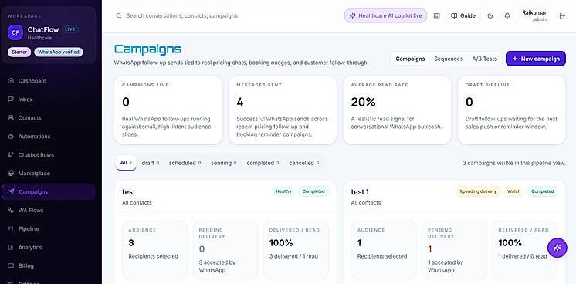Click '3 delivered / 1 read' text
Viewport: 576px width, 284px height.
coord(293,256)
